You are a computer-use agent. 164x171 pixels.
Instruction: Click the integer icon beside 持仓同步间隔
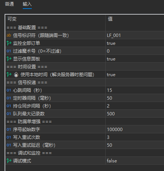9,106
